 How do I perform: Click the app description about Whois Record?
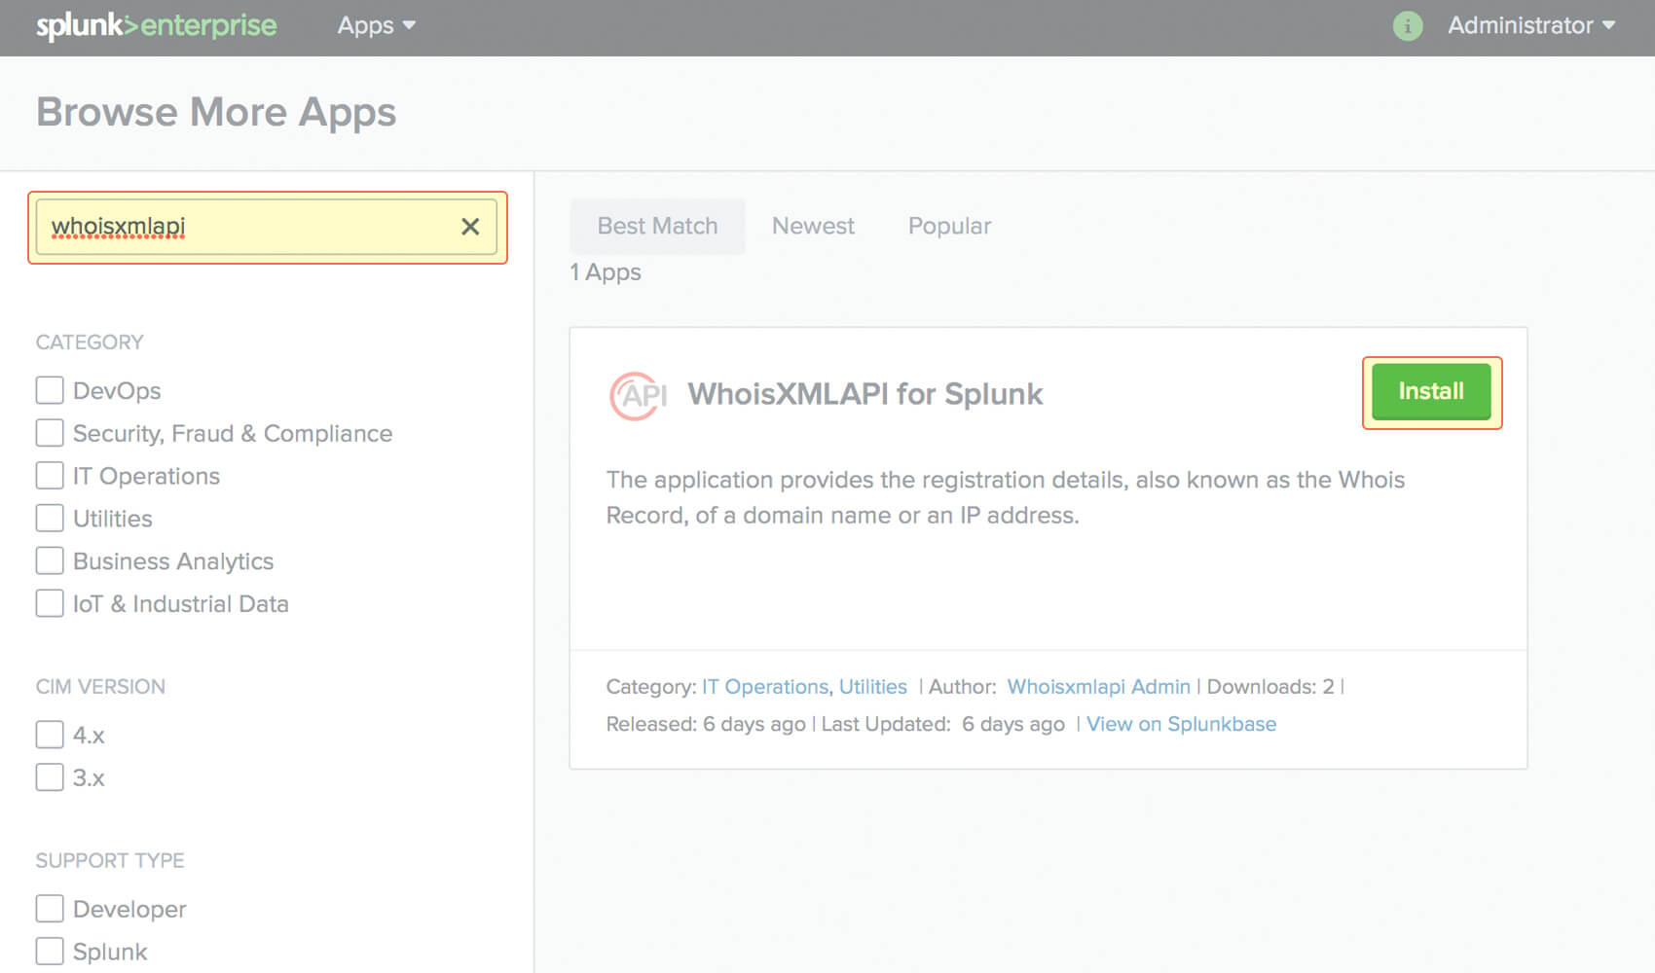tap(1006, 497)
